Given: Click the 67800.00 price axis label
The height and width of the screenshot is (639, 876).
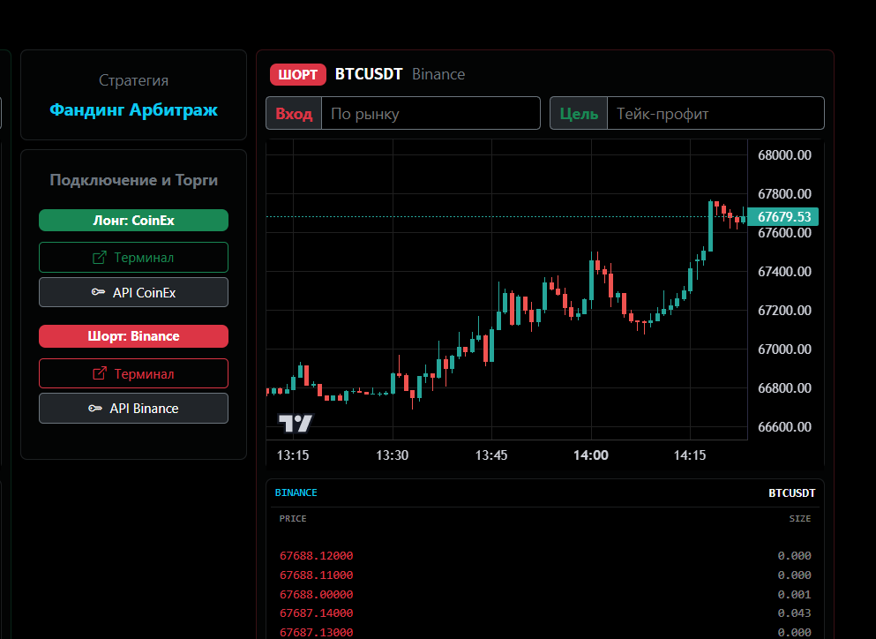Looking at the screenshot, I should [x=784, y=194].
